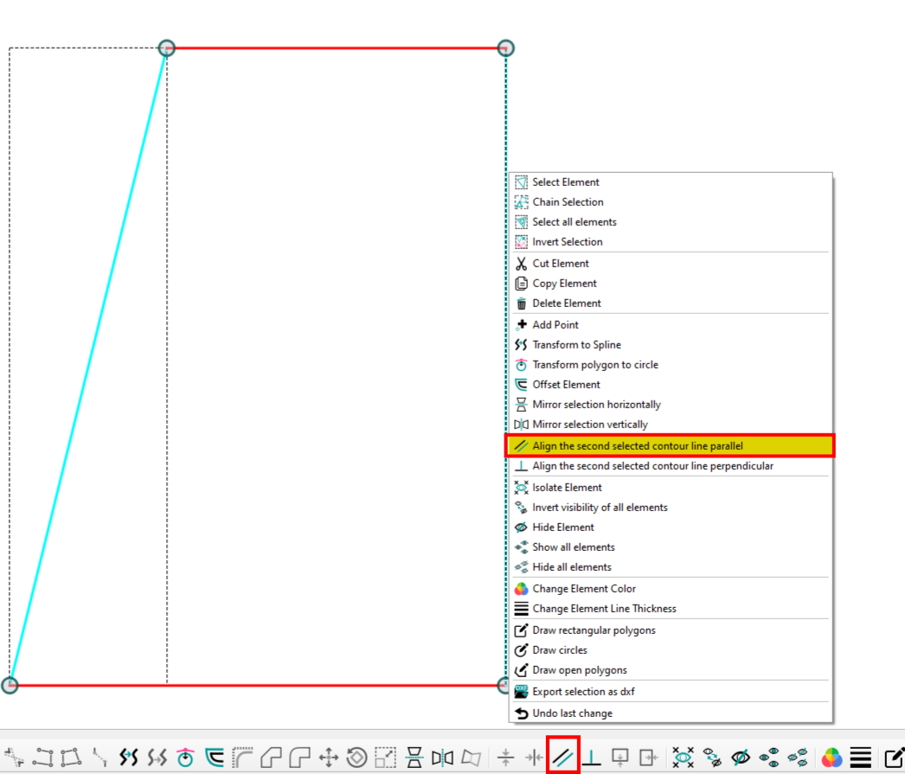Click the mirror vertically icon in the toolbar
The height and width of the screenshot is (774, 905).
[442, 758]
